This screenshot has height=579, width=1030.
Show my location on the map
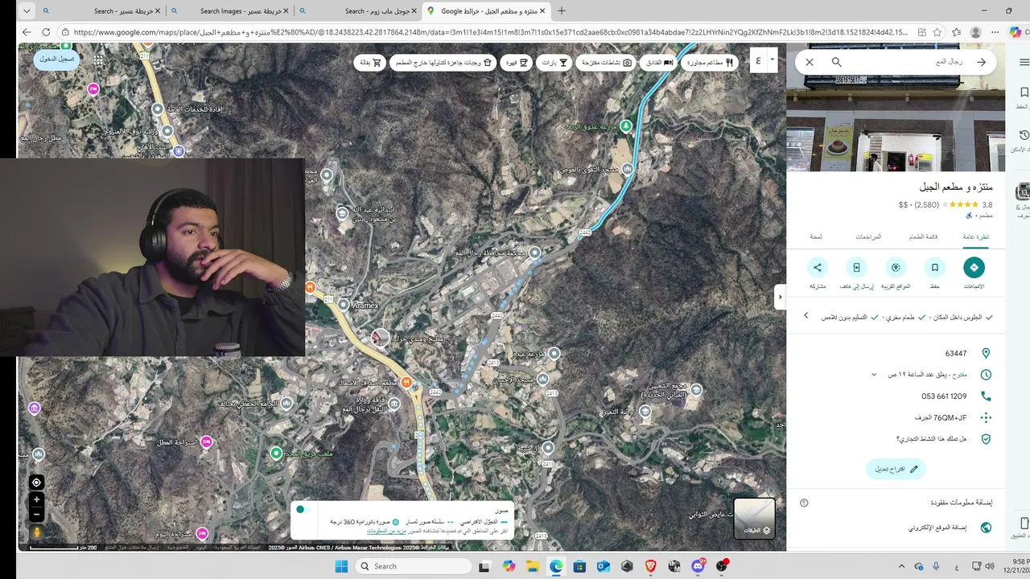click(36, 482)
